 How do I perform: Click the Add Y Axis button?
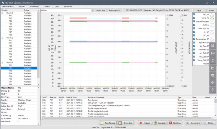(101, 10)
